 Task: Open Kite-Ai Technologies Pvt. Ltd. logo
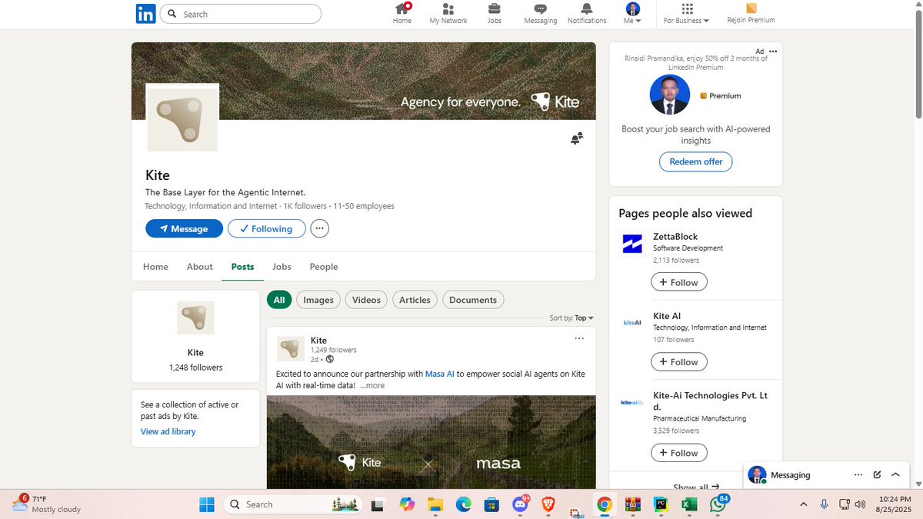coord(632,402)
